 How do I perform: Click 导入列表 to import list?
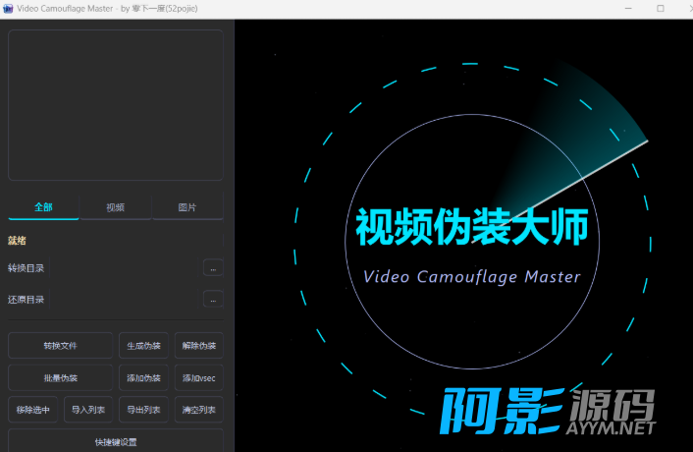[x=88, y=409]
